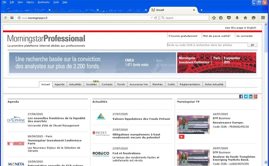Open the Edit menu
This screenshot has height=166, width=269.
12,2
